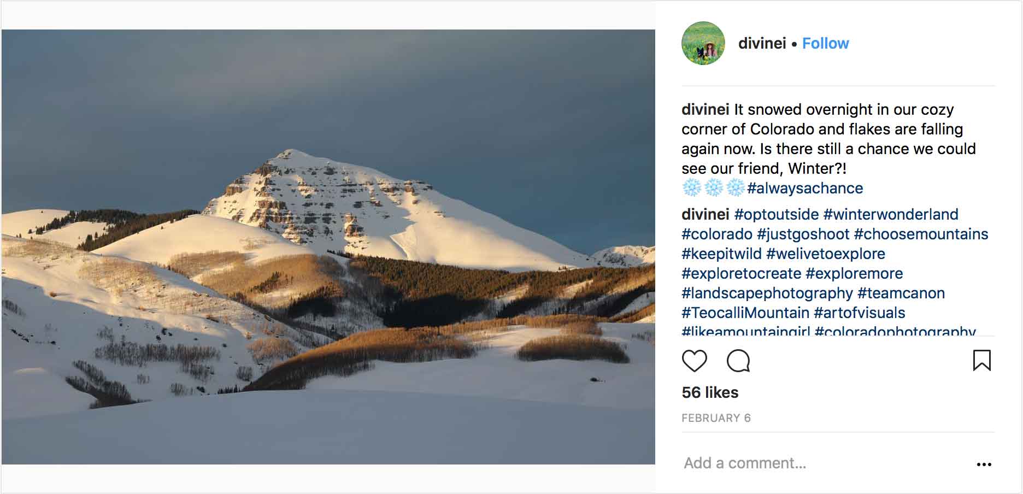Viewport: 1023px width, 494px height.
Task: Open the FEBRUARY 6 post date link
Action: pos(716,418)
